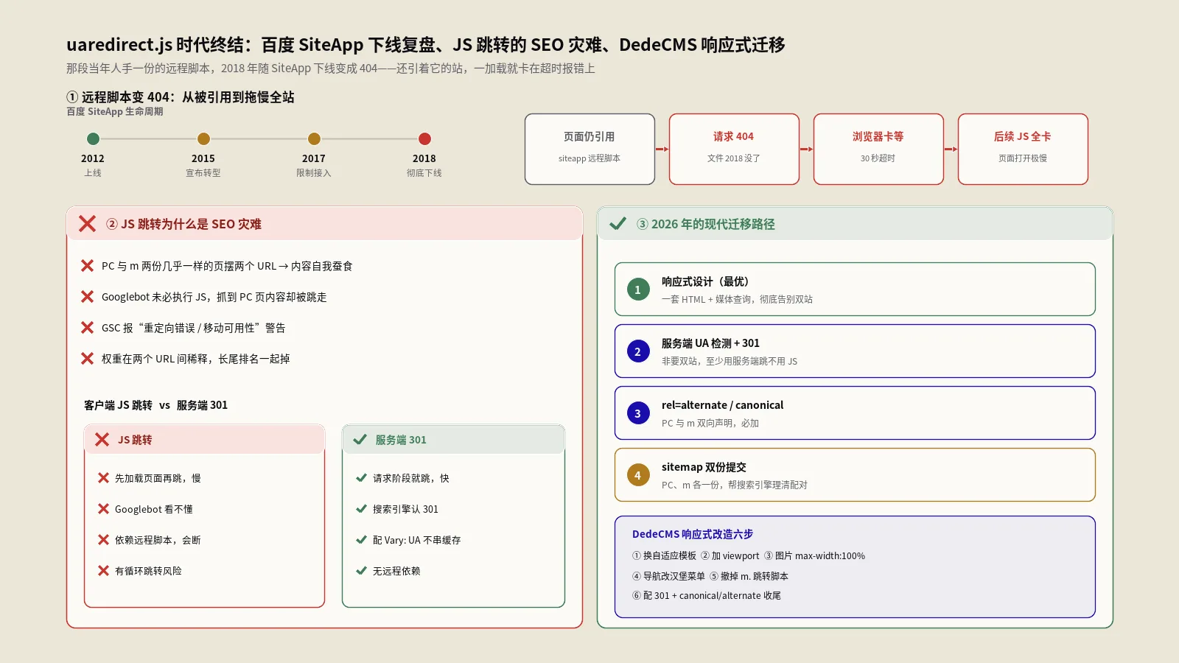Viewport: 1179px width, 663px height.
Task: Click the green 2012 timeline dot
Action: tap(93, 138)
